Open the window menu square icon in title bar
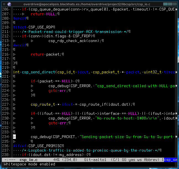Image resolution: width=179 pixels, height=169 pixels. (4, 4)
